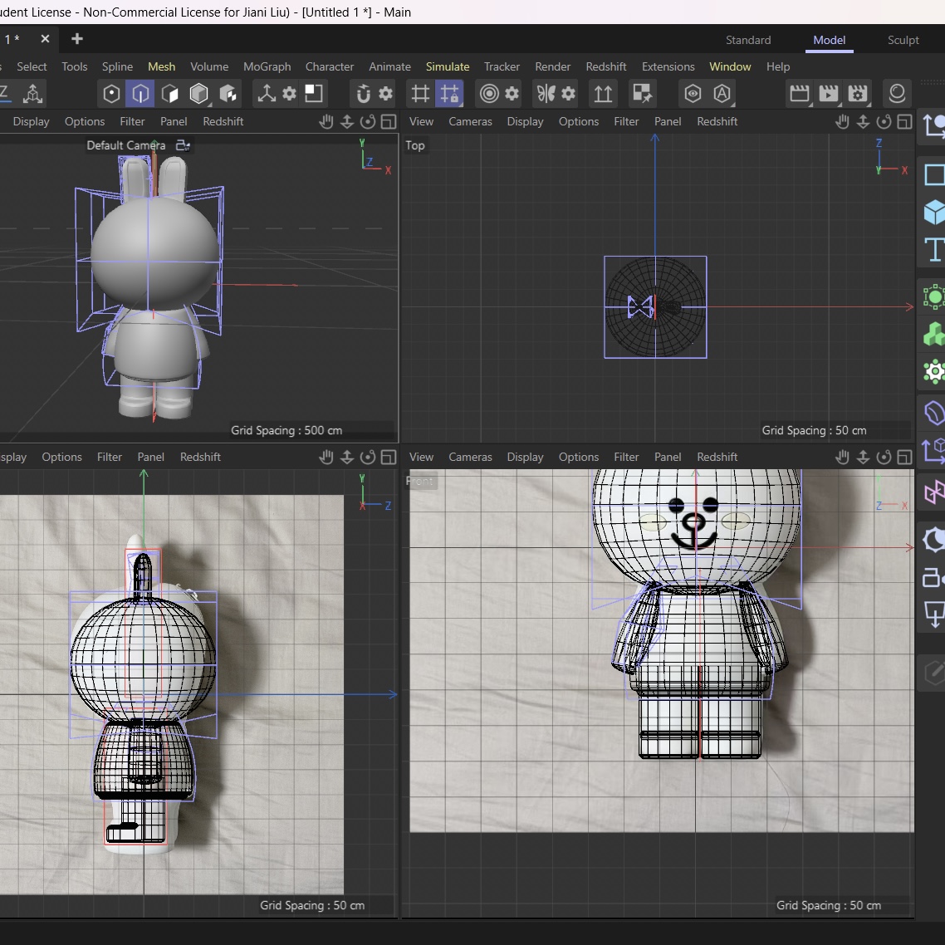Open Cameras menu in Top viewport
This screenshot has height=945, width=945.
point(470,122)
